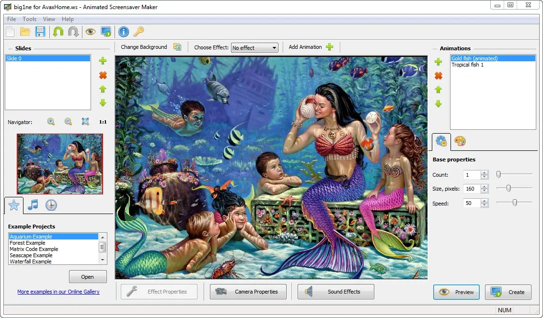543x318 pixels.
Task: Select Matrix Code Example project
Action: [x=54, y=249]
